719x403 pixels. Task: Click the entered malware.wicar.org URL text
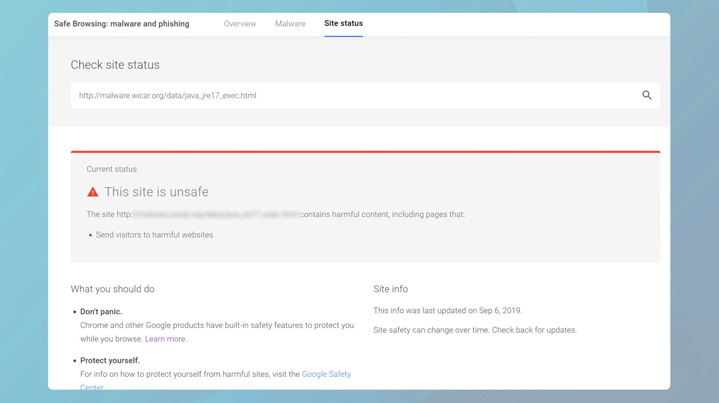167,95
